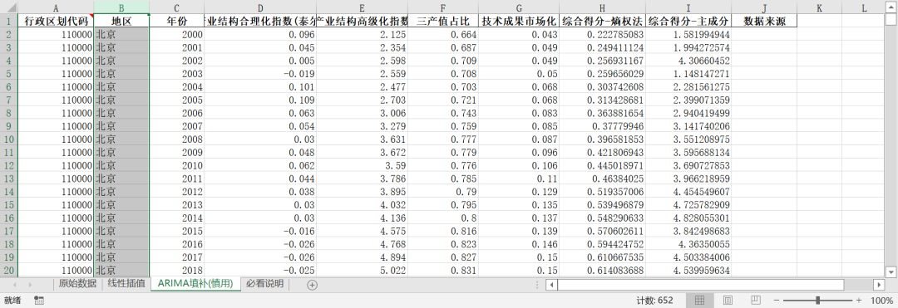This screenshot has width=898, height=308.
Task: Select column A header
Action: [56, 7]
